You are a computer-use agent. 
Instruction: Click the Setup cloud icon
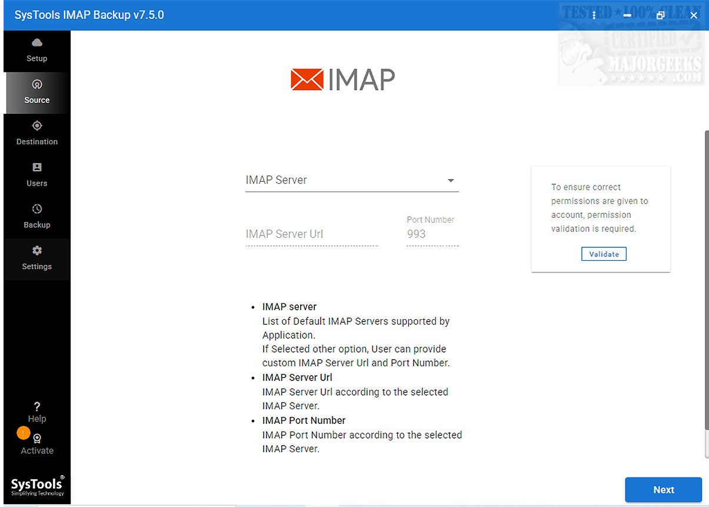tap(37, 42)
